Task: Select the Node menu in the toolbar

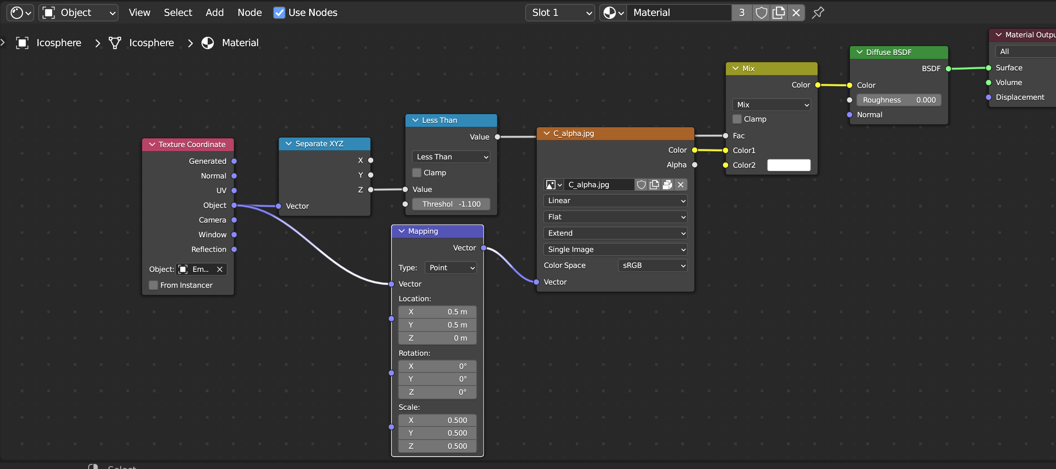Action: tap(249, 12)
